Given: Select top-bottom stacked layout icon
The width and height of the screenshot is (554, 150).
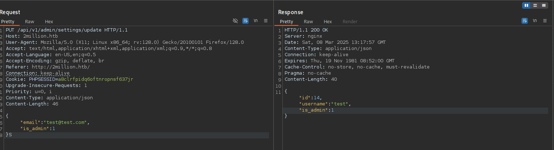Looking at the screenshot, I should (x=535, y=5).
